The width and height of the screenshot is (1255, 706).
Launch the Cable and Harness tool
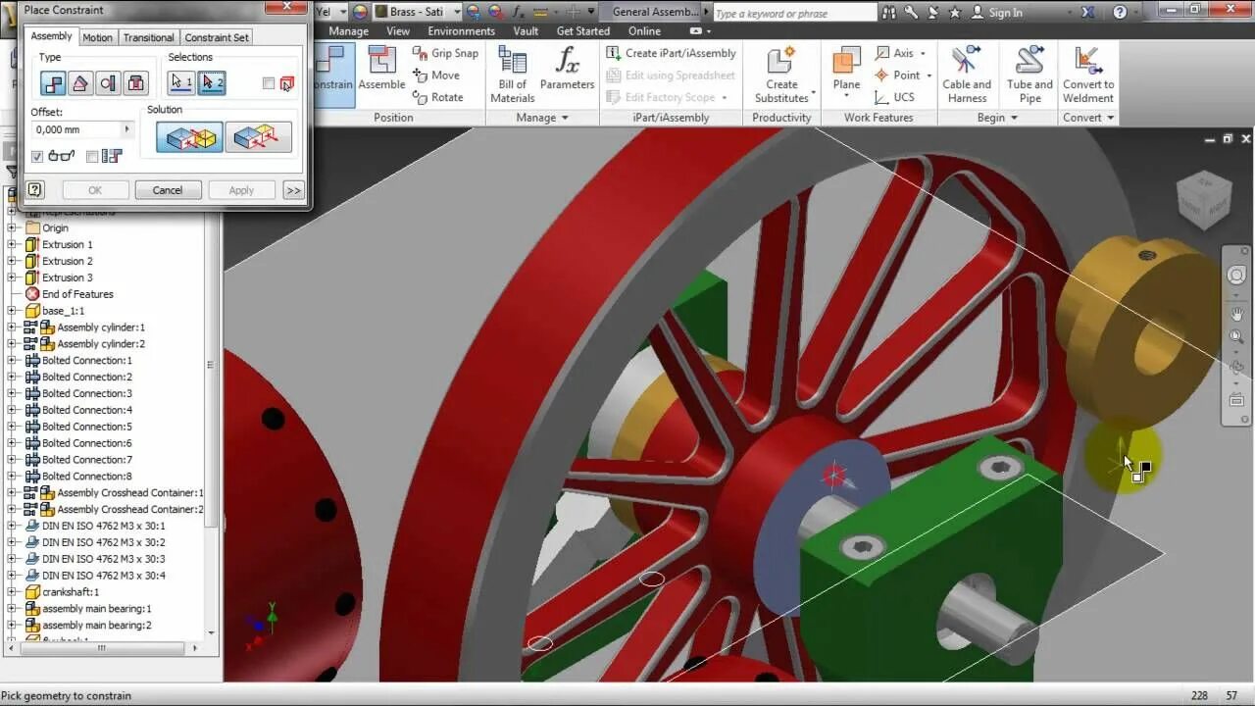point(967,74)
